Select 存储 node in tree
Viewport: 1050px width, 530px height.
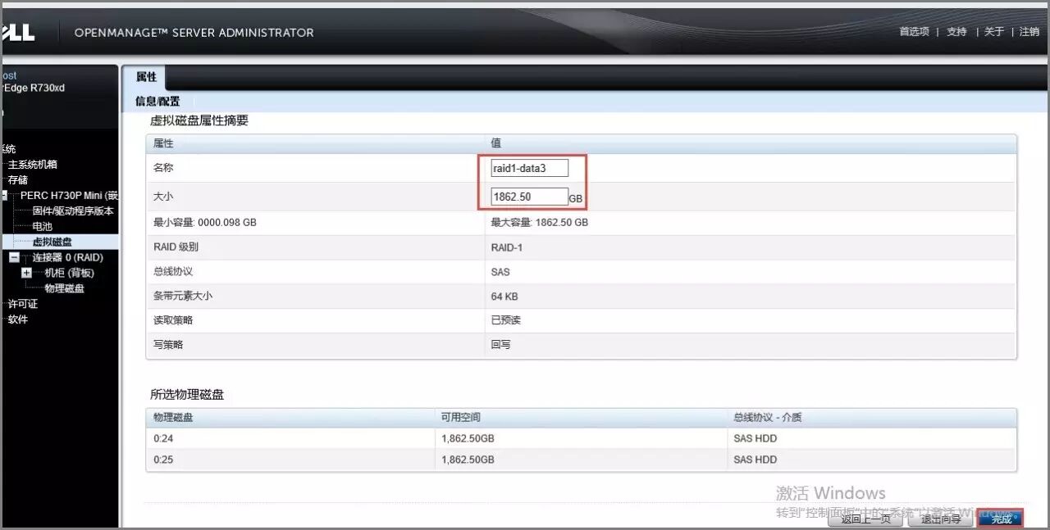click(x=18, y=180)
